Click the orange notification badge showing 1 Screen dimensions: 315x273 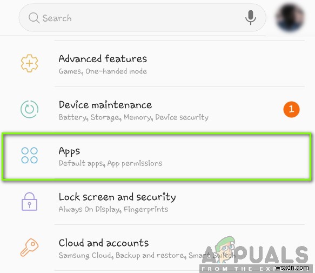pos(291,109)
